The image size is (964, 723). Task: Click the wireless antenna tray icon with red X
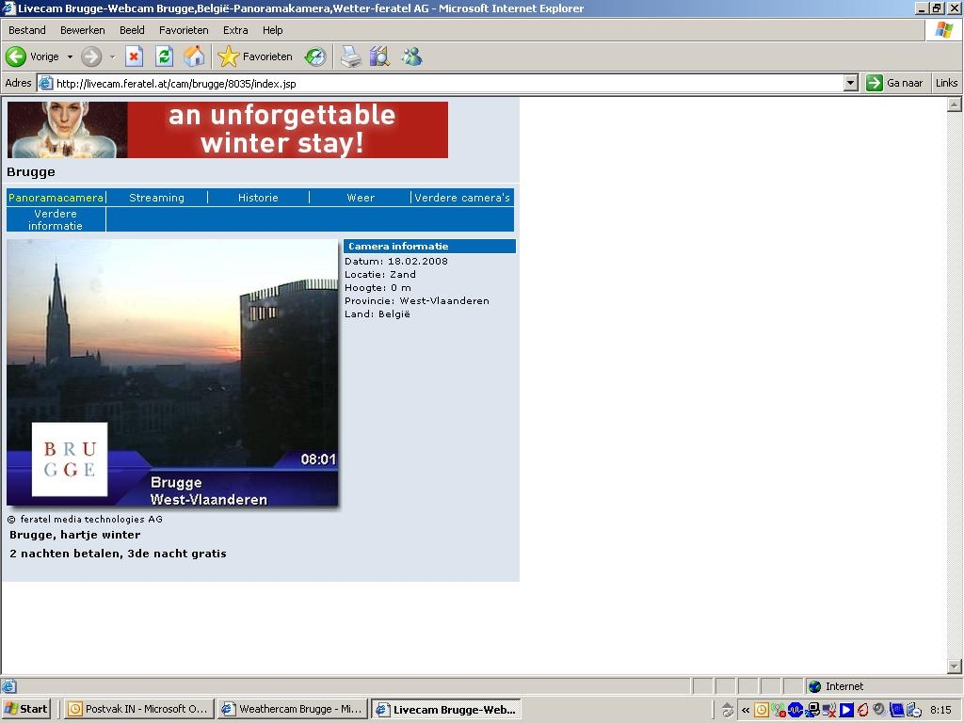click(779, 710)
